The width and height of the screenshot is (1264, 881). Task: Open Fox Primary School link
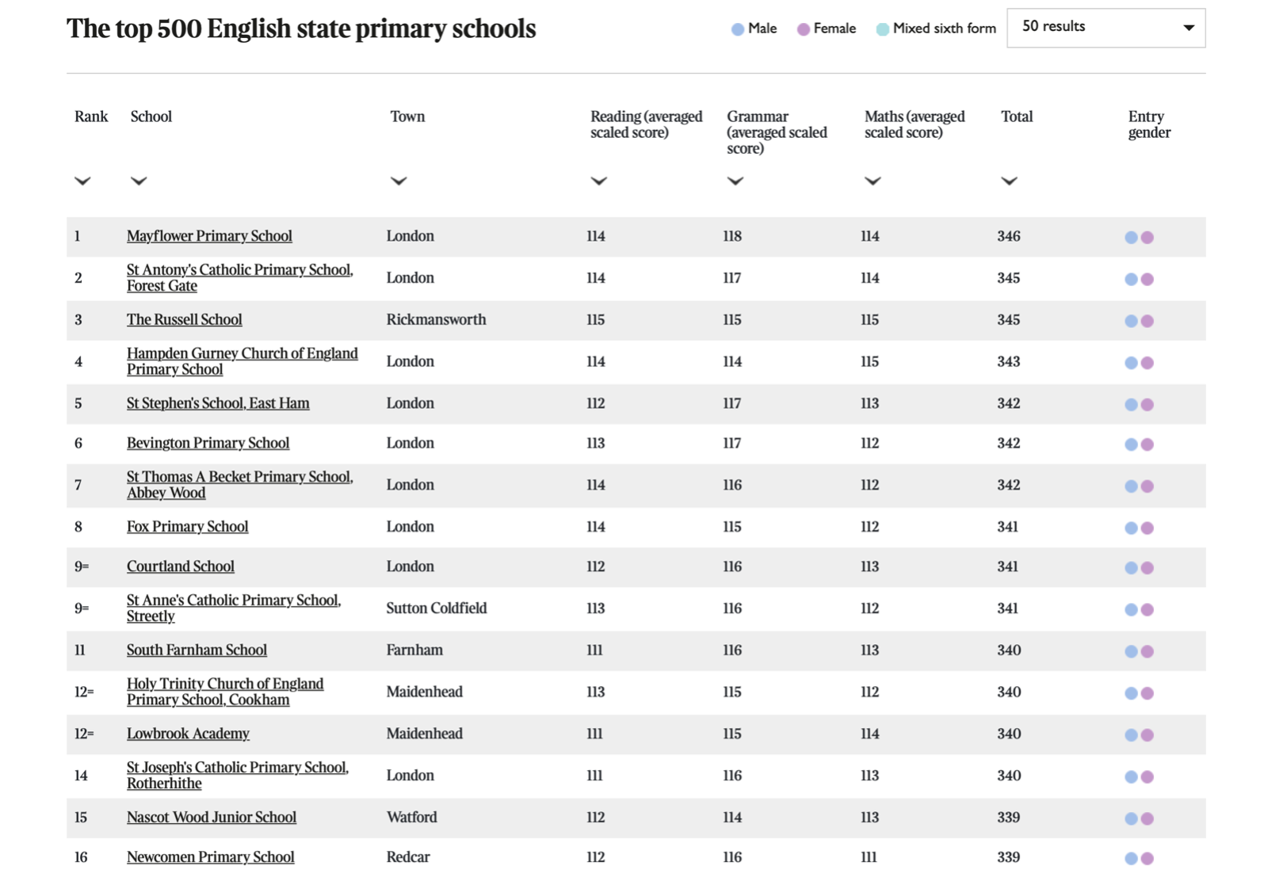coord(187,527)
